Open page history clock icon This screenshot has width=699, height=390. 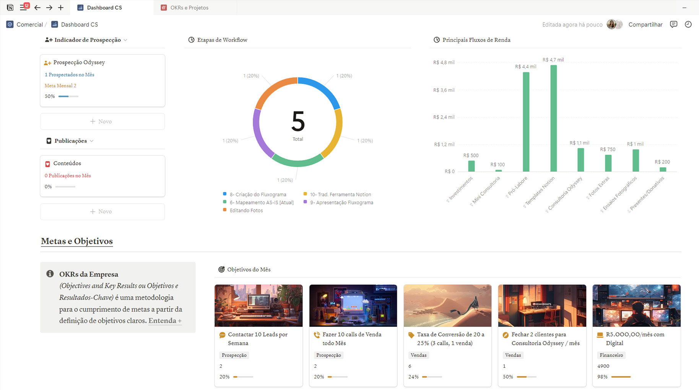point(688,24)
